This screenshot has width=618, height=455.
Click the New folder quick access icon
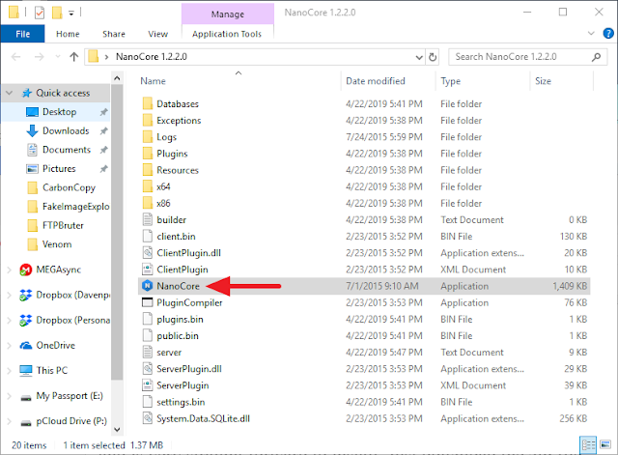pyautogui.click(x=57, y=13)
